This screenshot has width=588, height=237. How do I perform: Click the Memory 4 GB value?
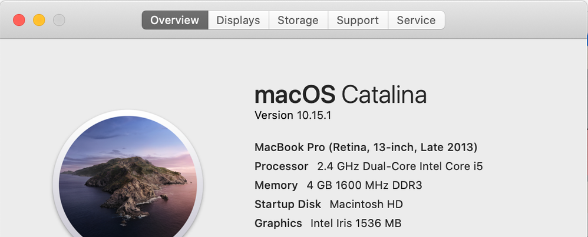365,185
